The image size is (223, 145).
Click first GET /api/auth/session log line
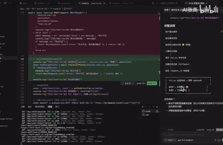coord(56,112)
